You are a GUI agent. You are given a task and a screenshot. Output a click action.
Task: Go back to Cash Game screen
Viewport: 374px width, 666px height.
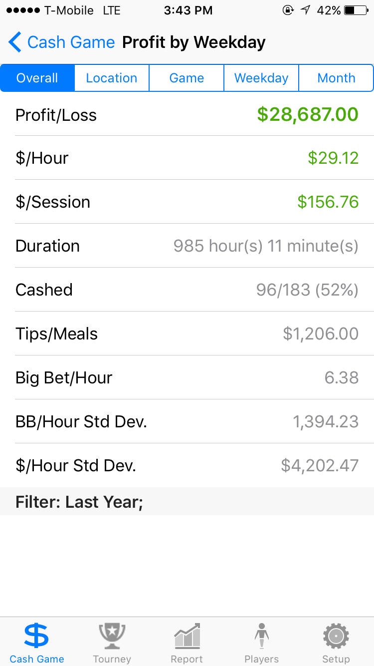[x=62, y=42]
